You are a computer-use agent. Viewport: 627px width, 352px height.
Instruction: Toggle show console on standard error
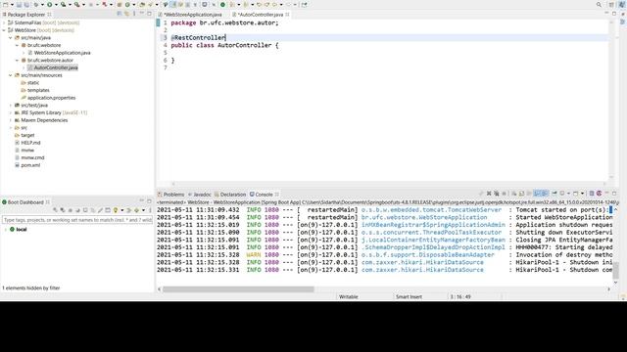[x=545, y=194]
